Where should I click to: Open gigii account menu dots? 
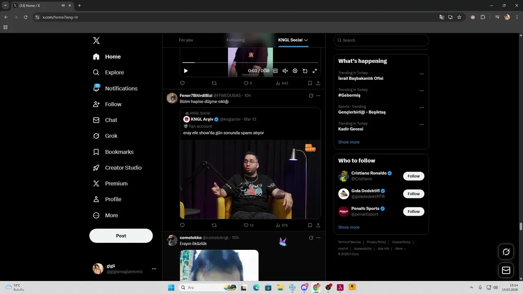[x=154, y=269]
